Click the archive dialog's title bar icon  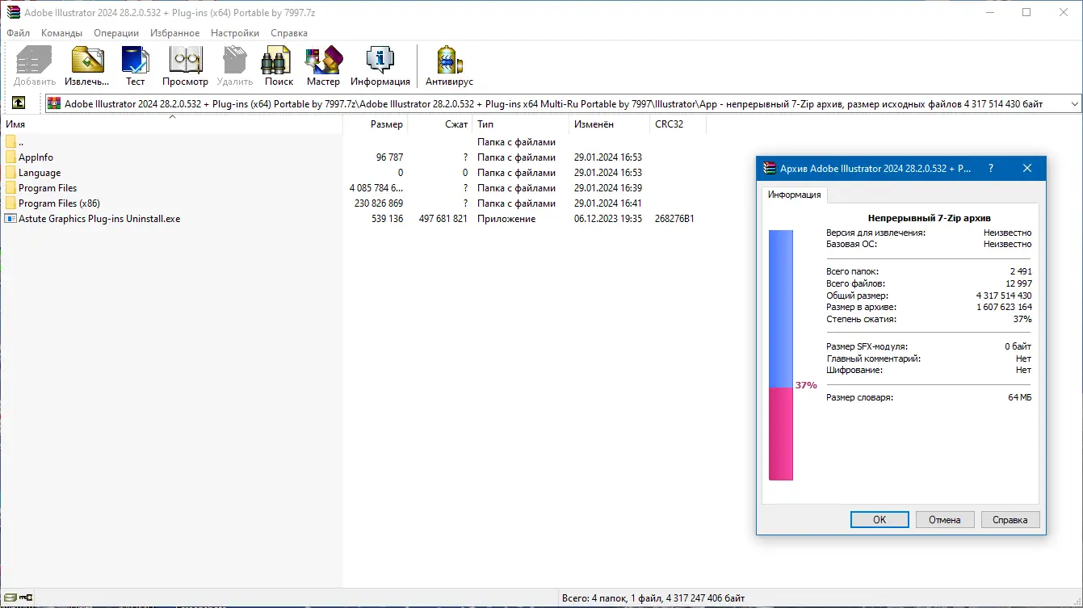pyautogui.click(x=769, y=169)
